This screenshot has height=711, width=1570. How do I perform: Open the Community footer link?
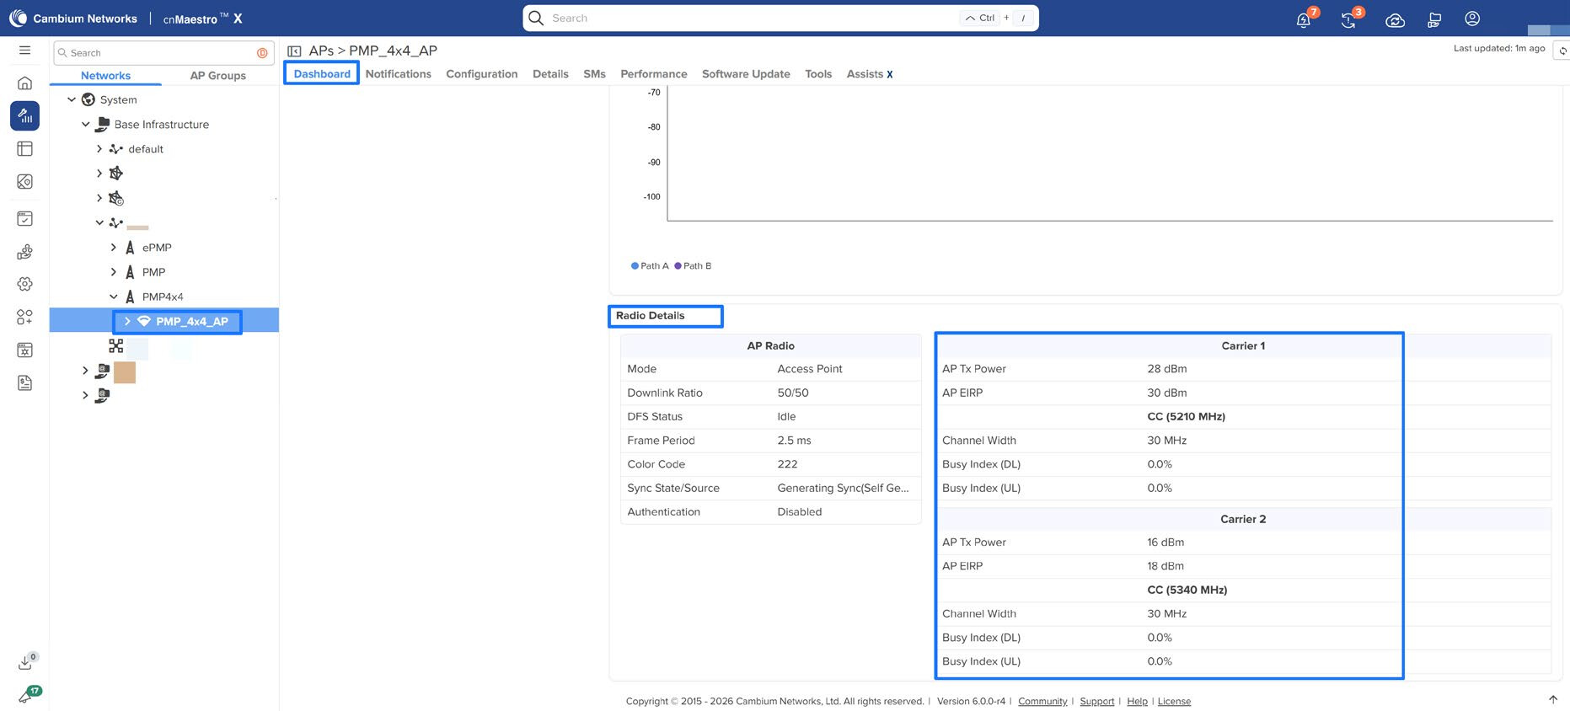[x=1042, y=702]
